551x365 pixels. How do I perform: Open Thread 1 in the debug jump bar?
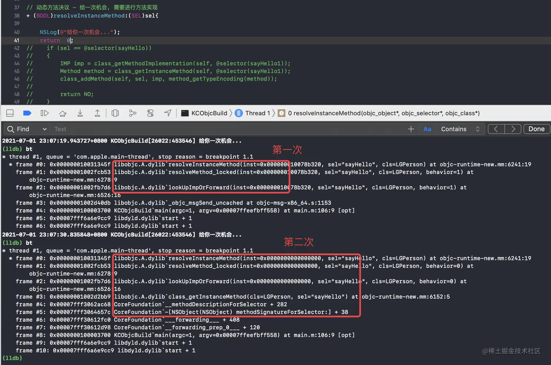[x=253, y=113]
